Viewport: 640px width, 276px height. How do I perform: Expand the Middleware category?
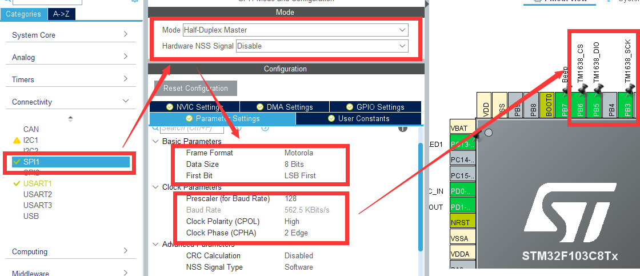(x=71, y=273)
